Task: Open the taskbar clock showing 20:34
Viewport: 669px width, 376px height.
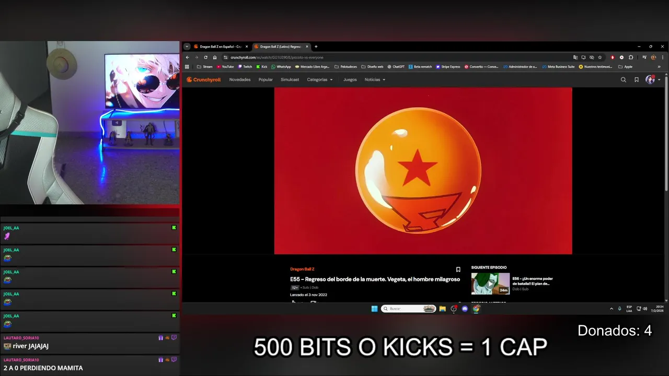Action: coord(657,309)
